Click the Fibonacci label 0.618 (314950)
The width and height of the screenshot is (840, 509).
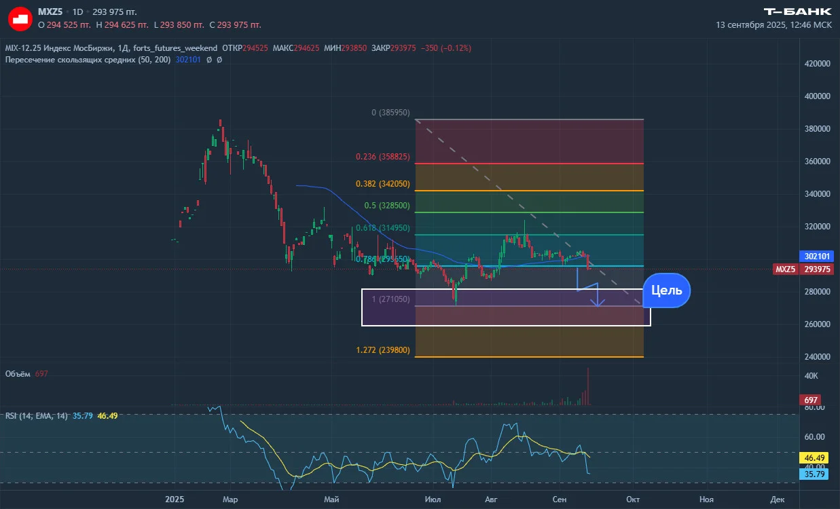[383, 228]
